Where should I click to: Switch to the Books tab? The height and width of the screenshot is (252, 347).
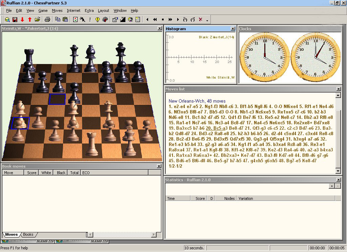point(28,234)
